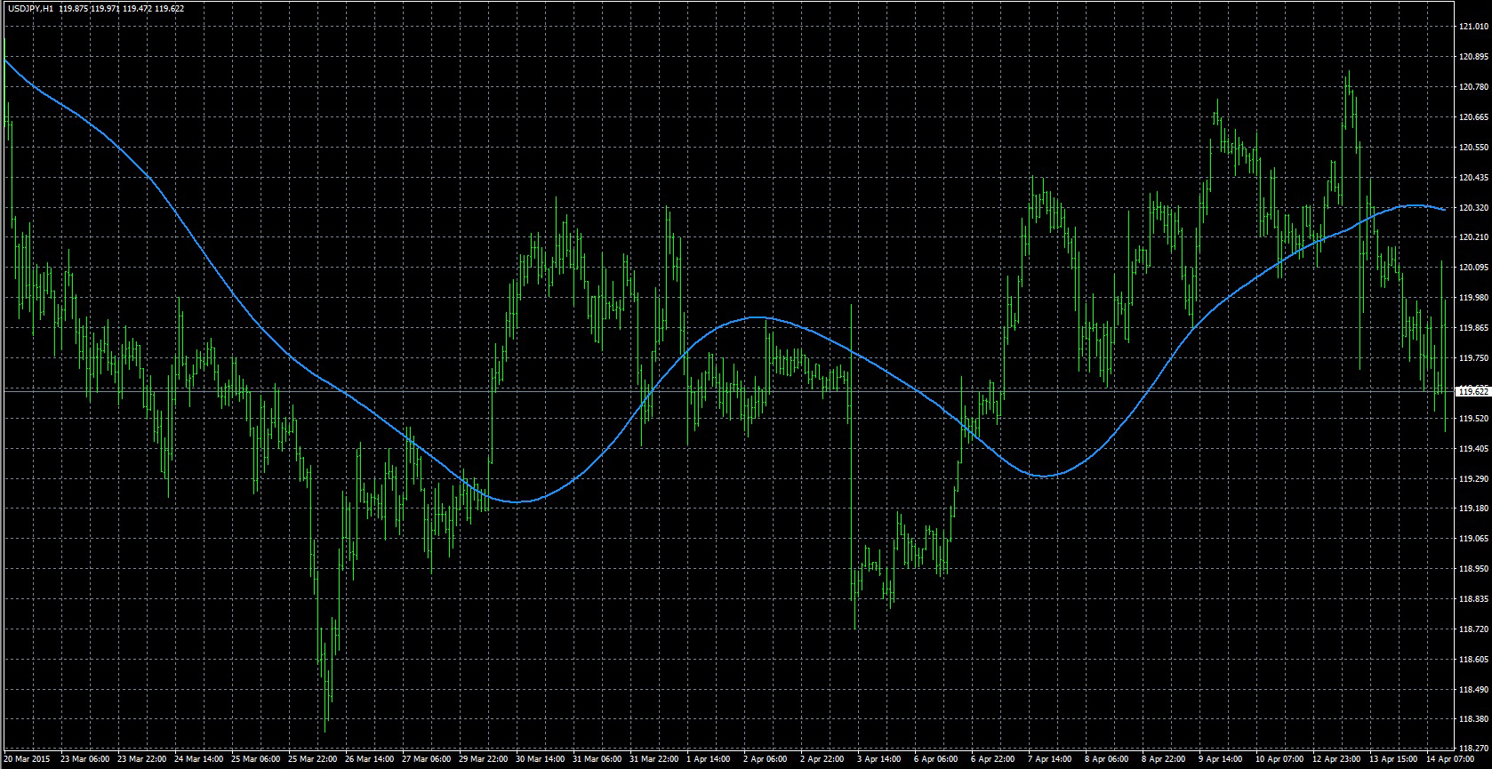Image resolution: width=1492 pixels, height=769 pixels.
Task: Click the USDJPY,H1 chart symbol title
Action: 30,8
